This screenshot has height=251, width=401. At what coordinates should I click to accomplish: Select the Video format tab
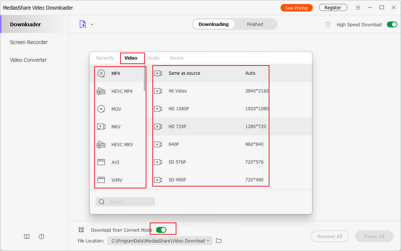(131, 58)
